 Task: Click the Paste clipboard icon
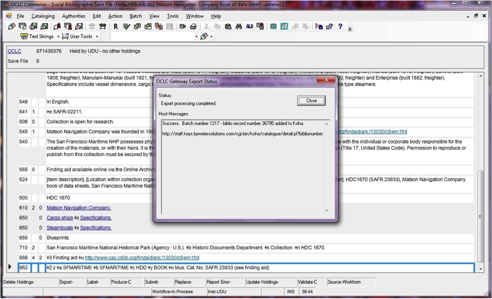click(228, 26)
